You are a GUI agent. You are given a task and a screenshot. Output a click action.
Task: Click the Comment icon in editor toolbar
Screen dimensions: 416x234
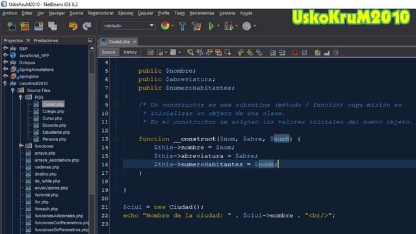[x=317, y=53]
